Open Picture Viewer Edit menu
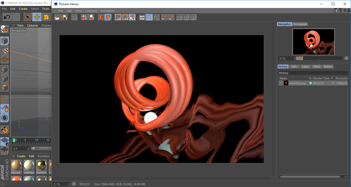The image size is (351, 187). point(69,11)
